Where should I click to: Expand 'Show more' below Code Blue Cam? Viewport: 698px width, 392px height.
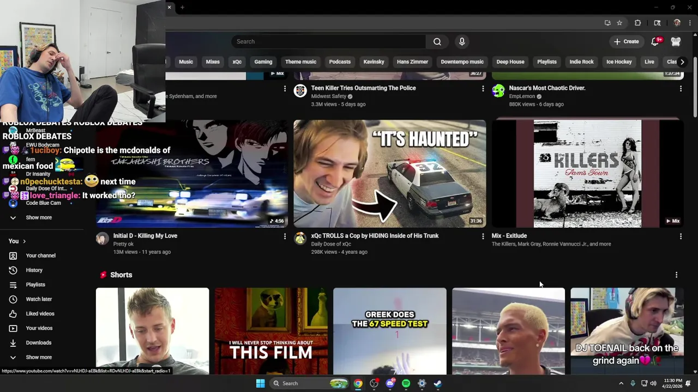point(39,217)
